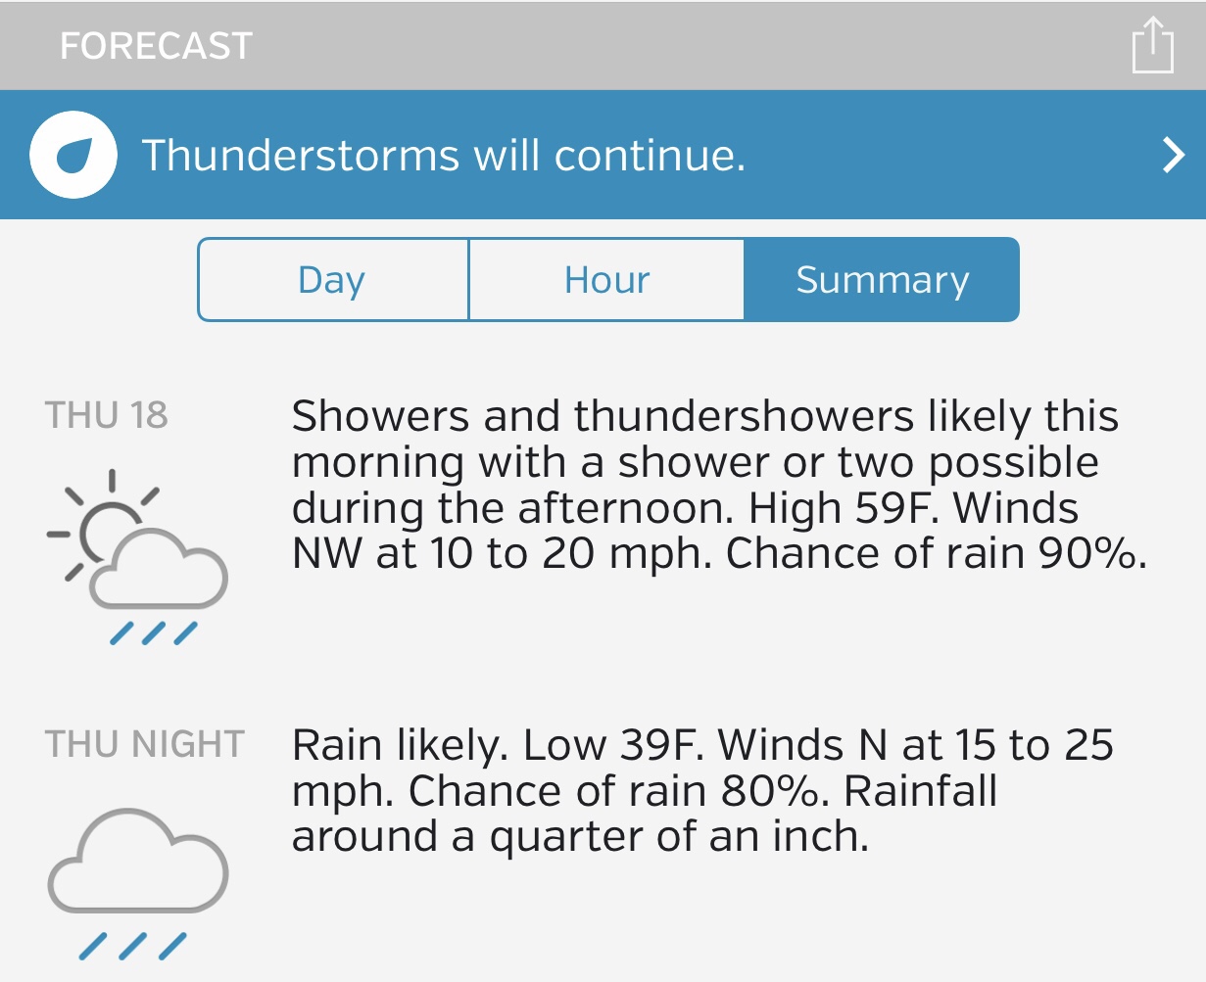Switch to the Day tab
Screen dimensions: 1206x982
pos(332,280)
